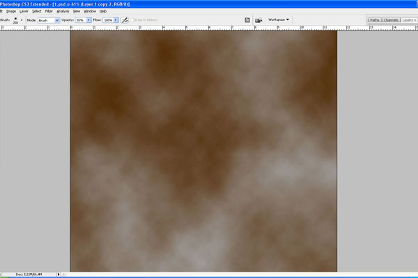Toggle the palettes panel icon

click(247, 20)
